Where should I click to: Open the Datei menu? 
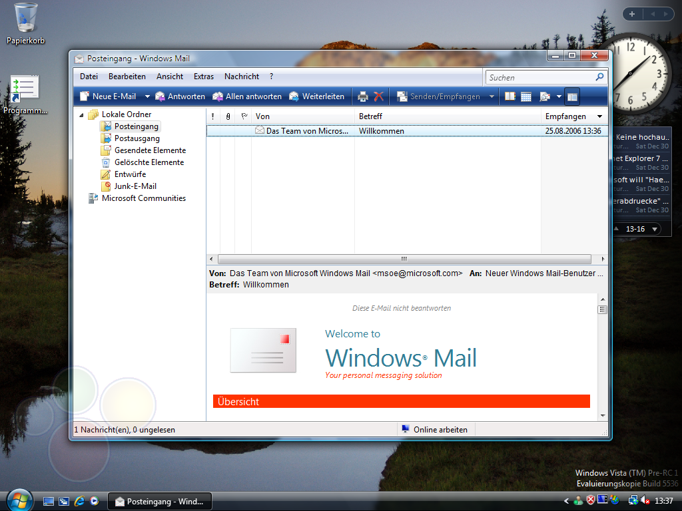click(89, 77)
